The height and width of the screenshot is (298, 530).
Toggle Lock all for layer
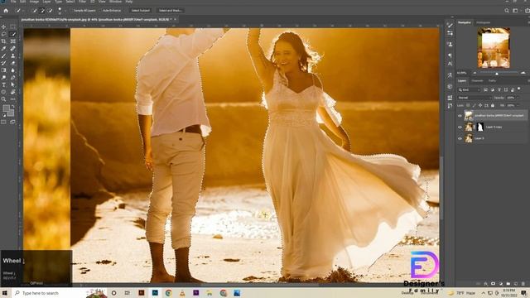(493, 105)
